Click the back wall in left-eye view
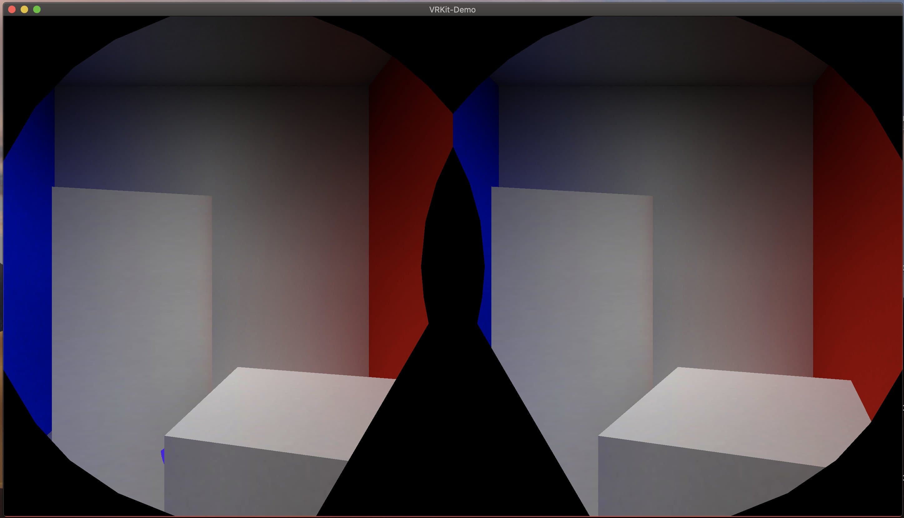904x518 pixels. [x=285, y=213]
